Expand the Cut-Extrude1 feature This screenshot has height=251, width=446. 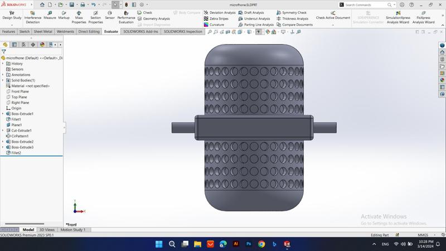point(3,131)
